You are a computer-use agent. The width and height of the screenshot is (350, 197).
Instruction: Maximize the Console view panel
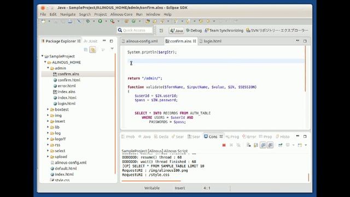(x=305, y=136)
